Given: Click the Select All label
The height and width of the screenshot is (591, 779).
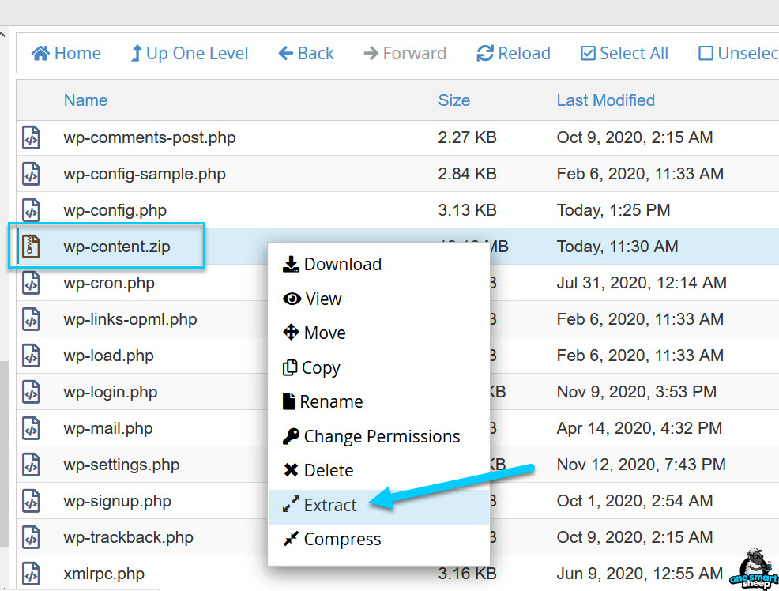Looking at the screenshot, I should coord(634,53).
